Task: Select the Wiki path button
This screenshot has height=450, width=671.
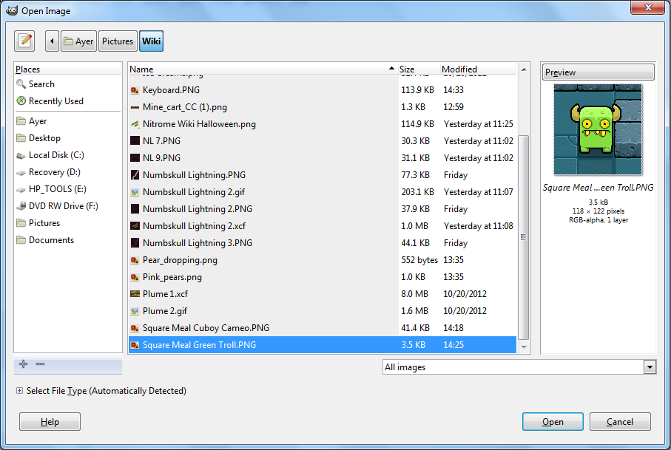Action: (151, 41)
